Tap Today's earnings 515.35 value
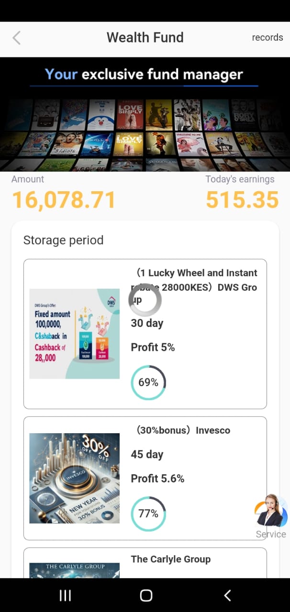The image size is (290, 612). (x=242, y=200)
